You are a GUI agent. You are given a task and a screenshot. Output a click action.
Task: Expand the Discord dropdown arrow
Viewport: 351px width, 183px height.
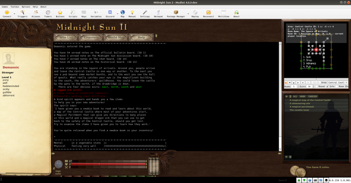click(x=117, y=14)
